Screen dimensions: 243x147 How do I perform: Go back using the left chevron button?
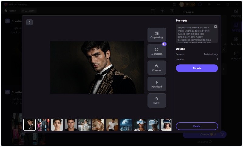coord(29,22)
